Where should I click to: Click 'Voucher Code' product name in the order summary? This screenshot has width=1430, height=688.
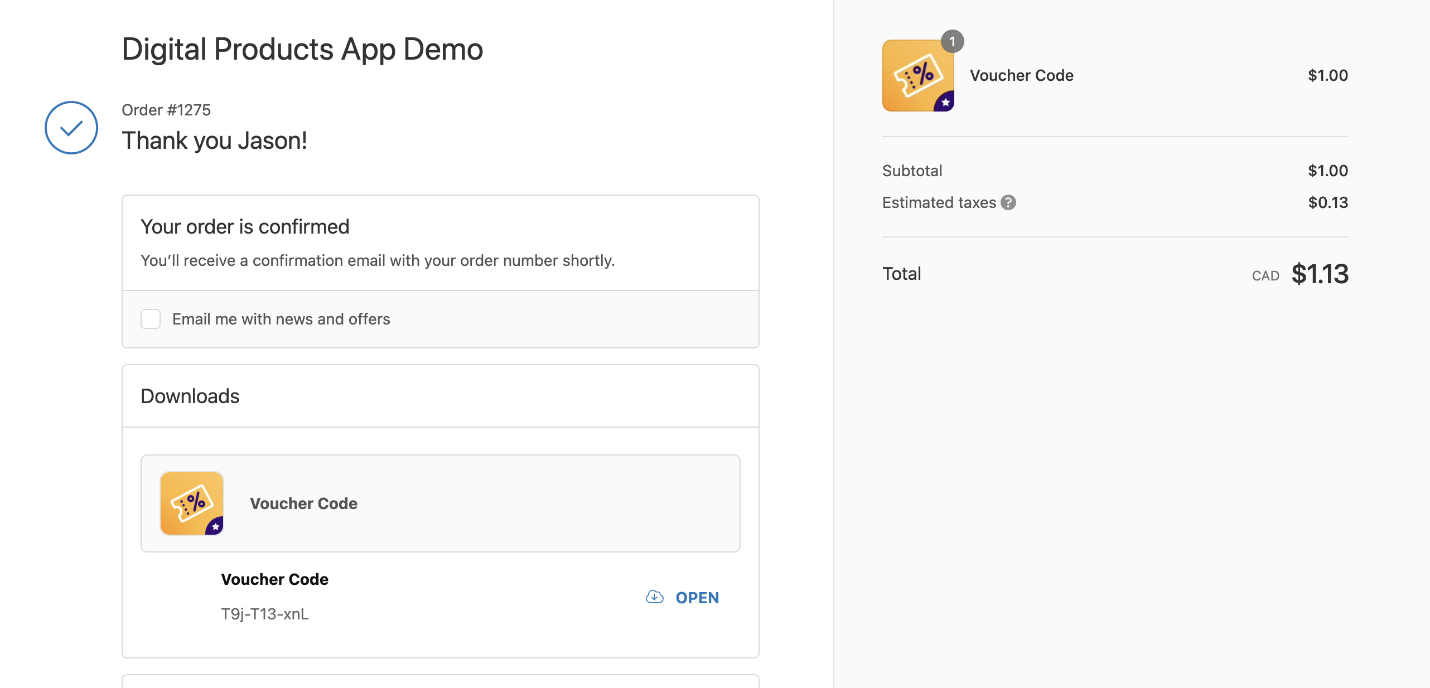pos(1021,75)
